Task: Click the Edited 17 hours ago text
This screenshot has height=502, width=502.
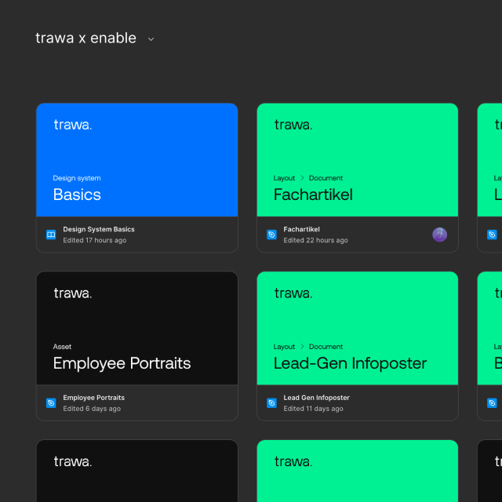Action: [94, 240]
